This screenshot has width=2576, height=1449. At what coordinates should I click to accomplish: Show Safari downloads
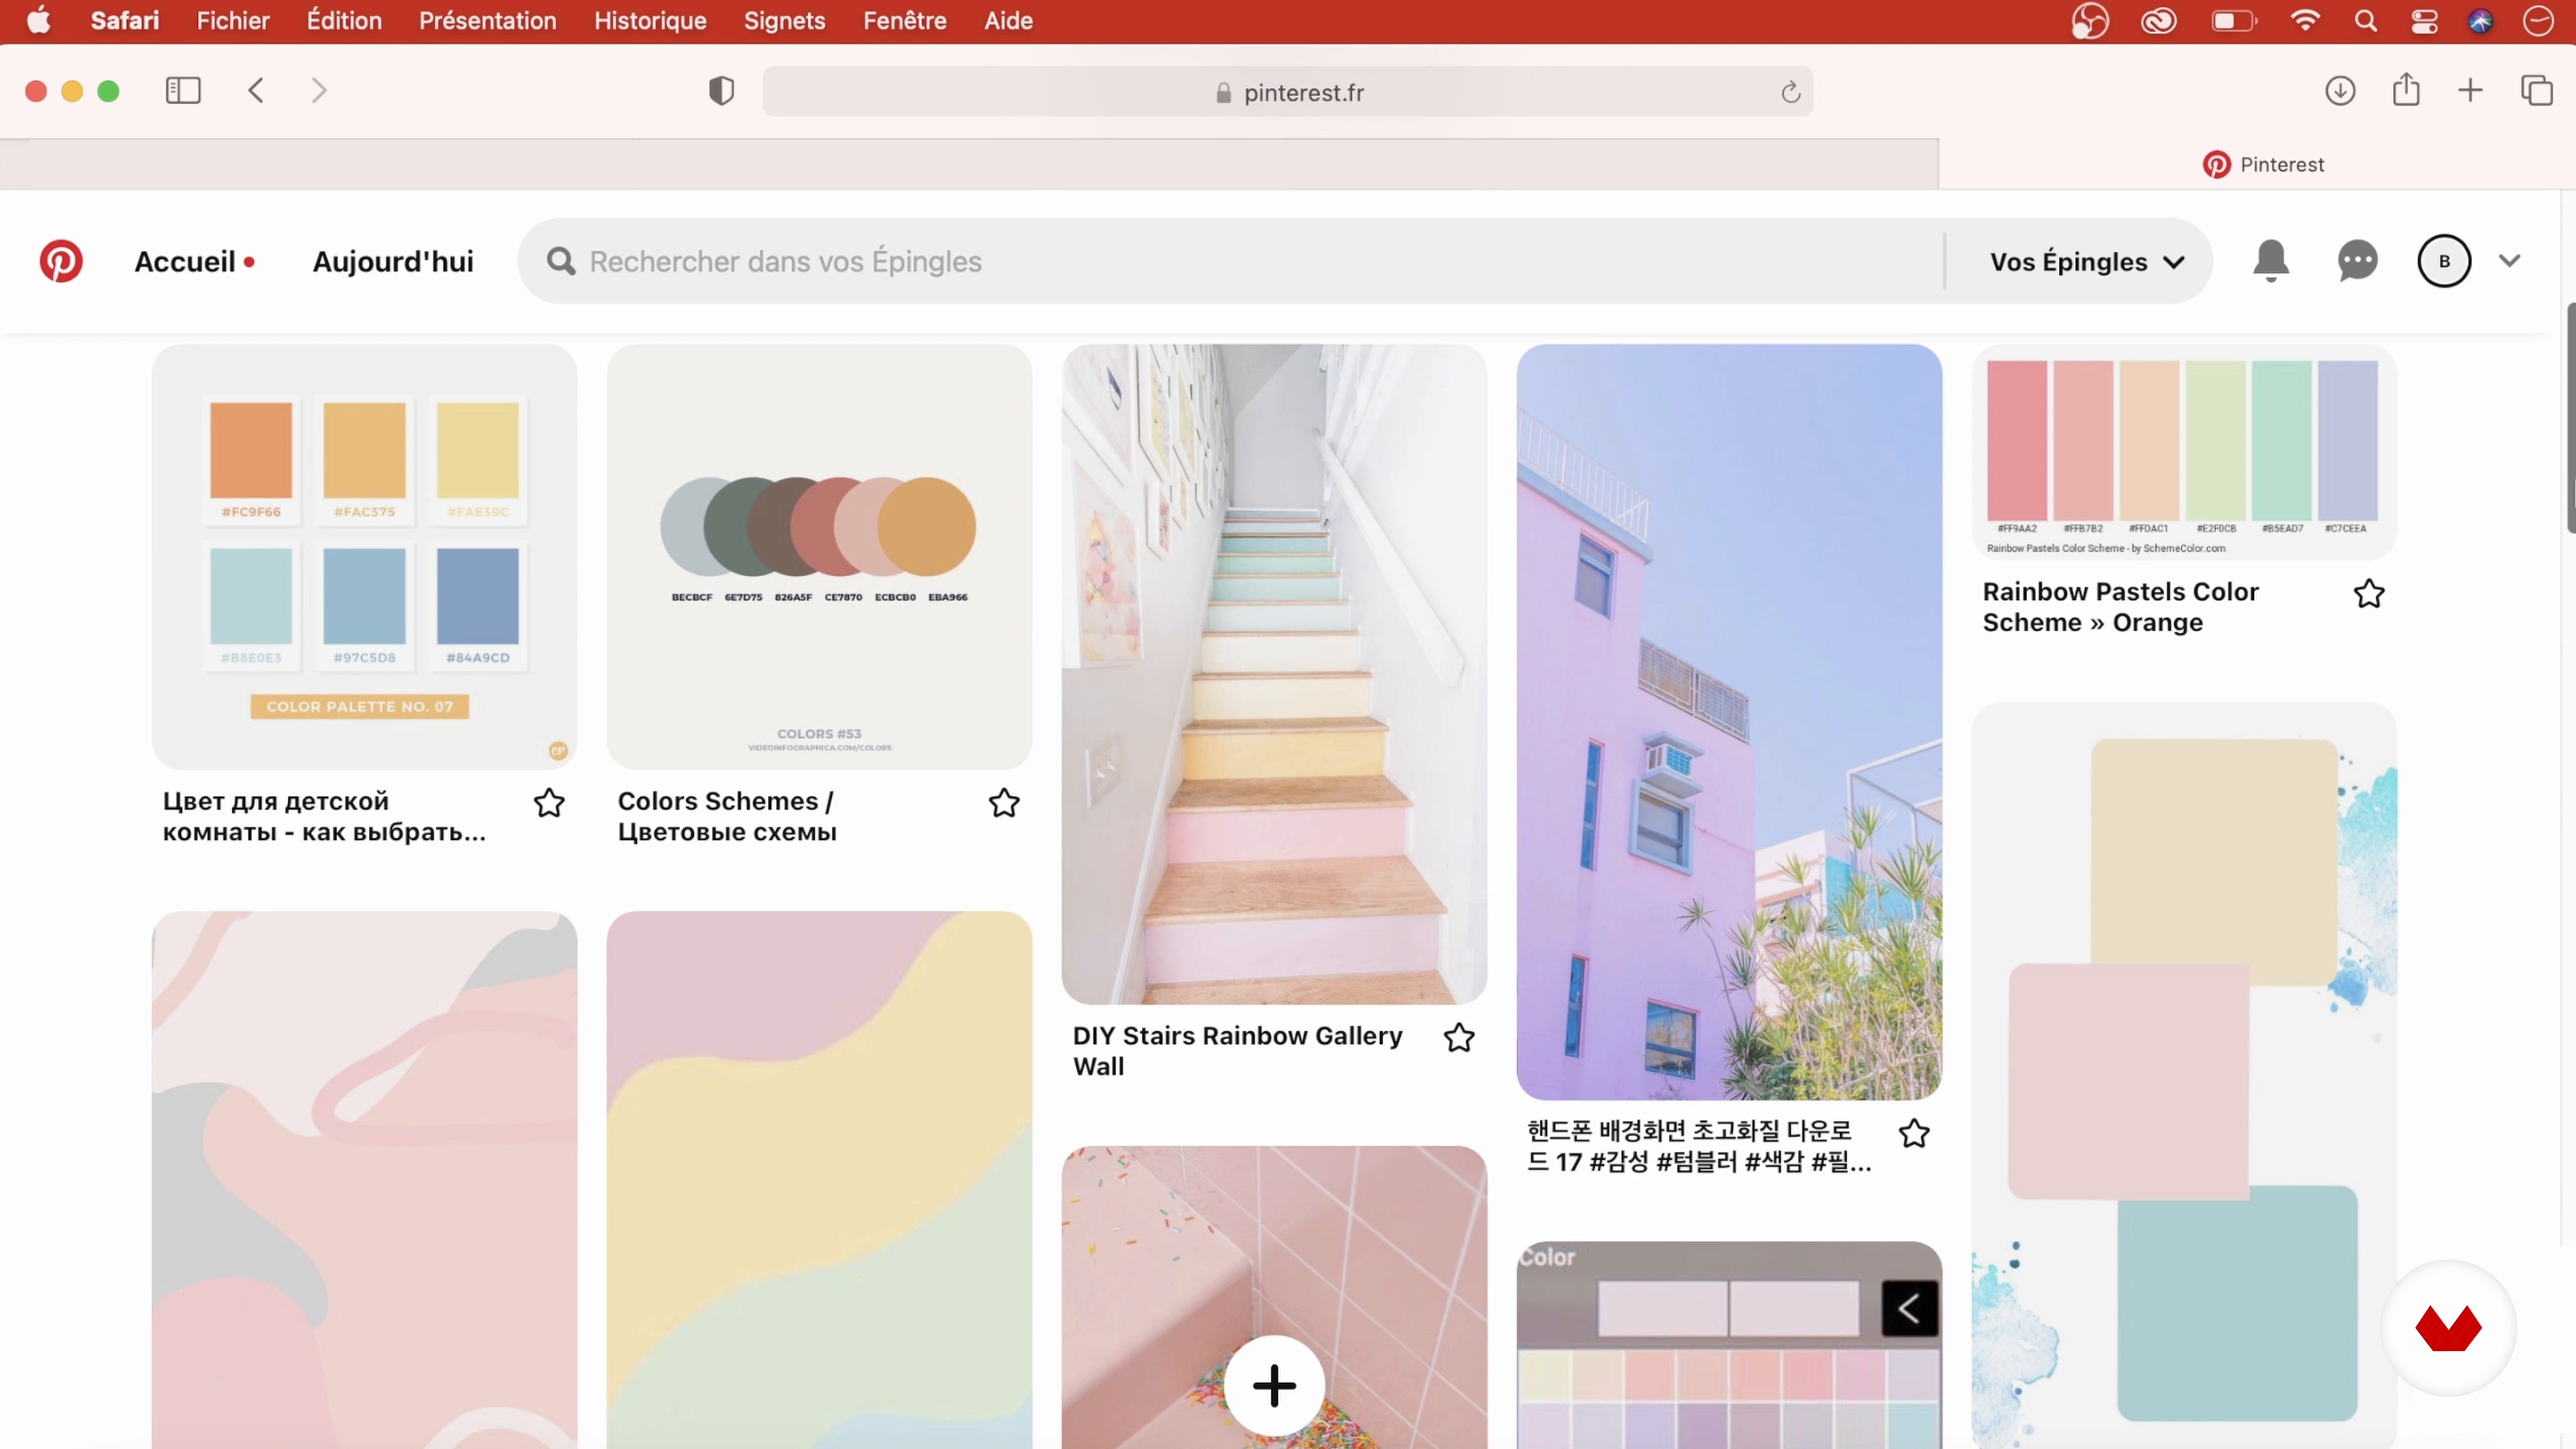[x=2340, y=91]
